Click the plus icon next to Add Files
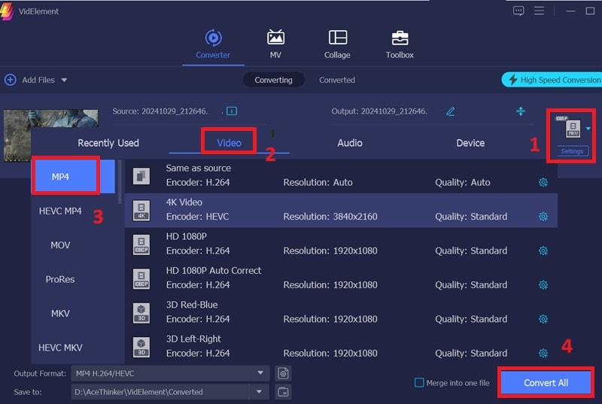Image resolution: width=602 pixels, height=404 pixels. pos(11,80)
